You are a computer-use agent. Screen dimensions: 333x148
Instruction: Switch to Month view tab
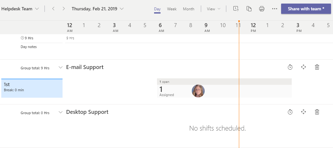coord(189,9)
